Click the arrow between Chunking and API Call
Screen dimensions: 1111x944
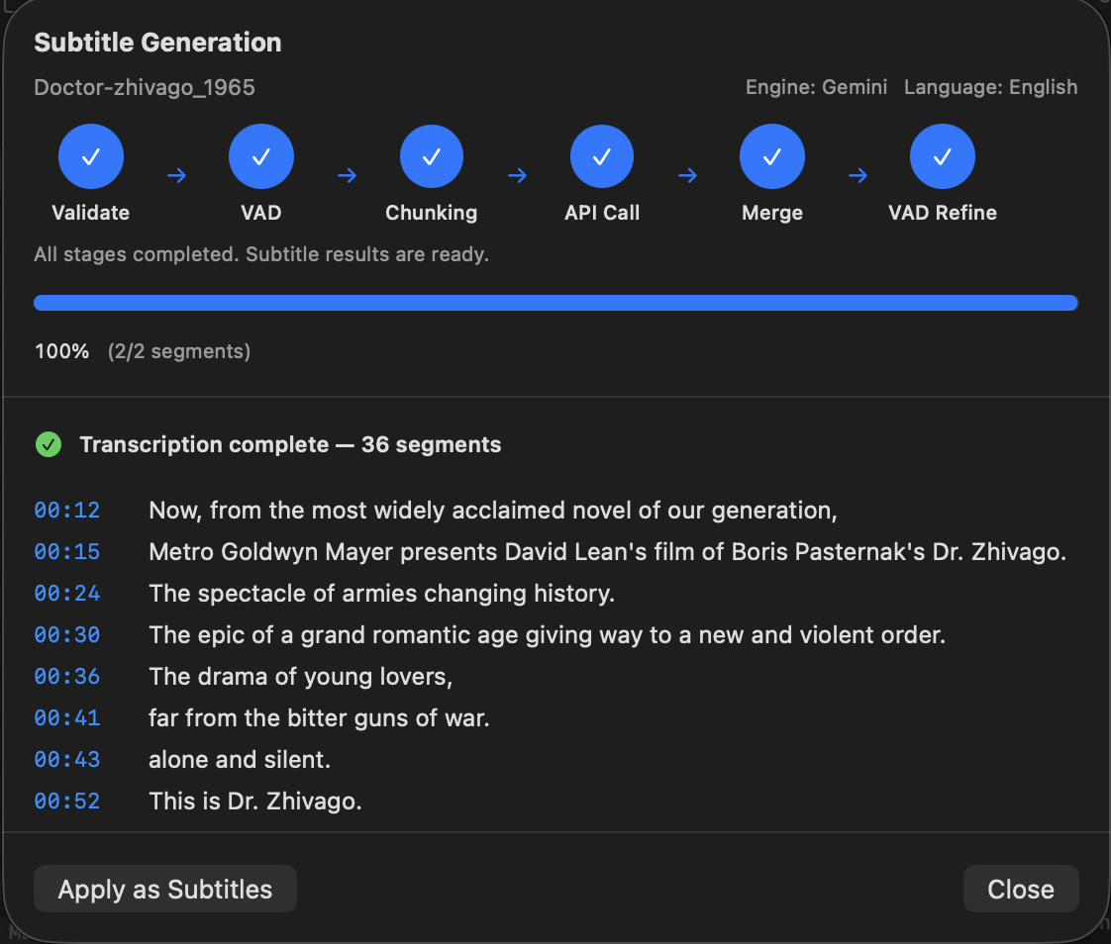click(x=517, y=175)
